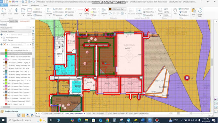Viewport: 218px width, 123px height.
Task: Save the project from the quick toolbar
Action: coord(13,2)
